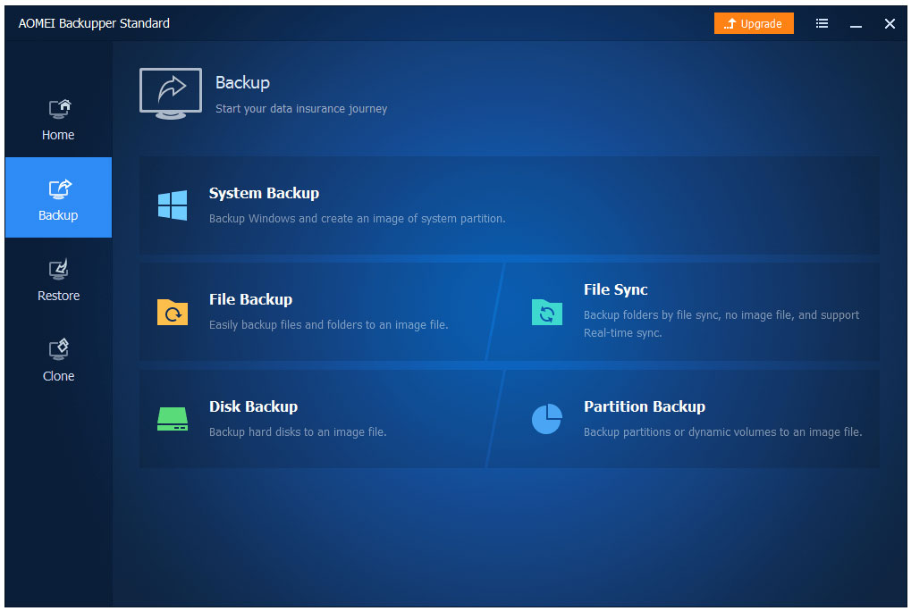Start System Backup by its title
Image resolution: width=911 pixels, height=611 pixels.
click(264, 193)
